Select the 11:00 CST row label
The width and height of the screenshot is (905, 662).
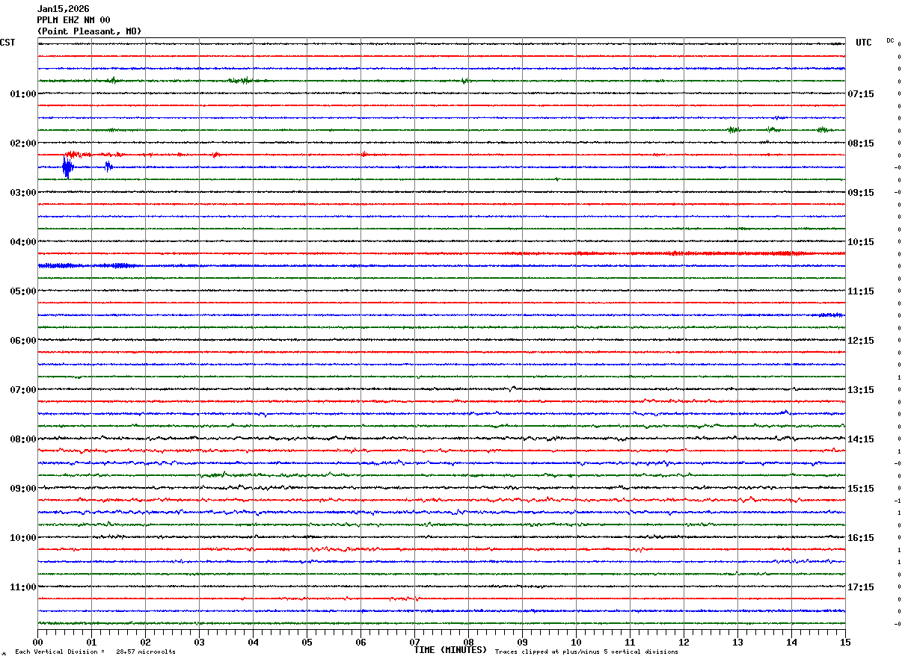coord(23,587)
